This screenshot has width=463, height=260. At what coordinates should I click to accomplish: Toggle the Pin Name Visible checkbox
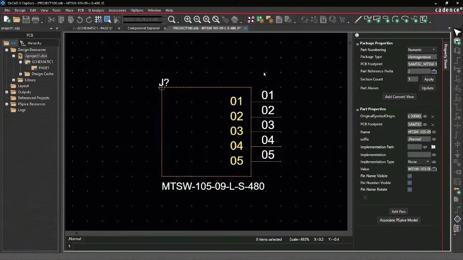409,176
